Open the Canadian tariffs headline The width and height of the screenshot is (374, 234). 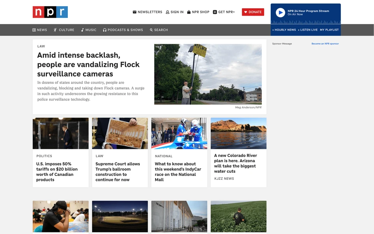(57, 172)
